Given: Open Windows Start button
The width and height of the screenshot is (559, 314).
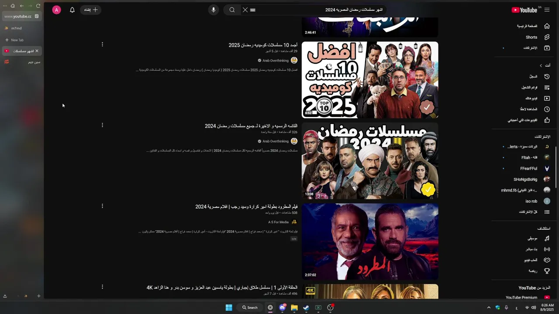Looking at the screenshot, I should click(x=229, y=307).
